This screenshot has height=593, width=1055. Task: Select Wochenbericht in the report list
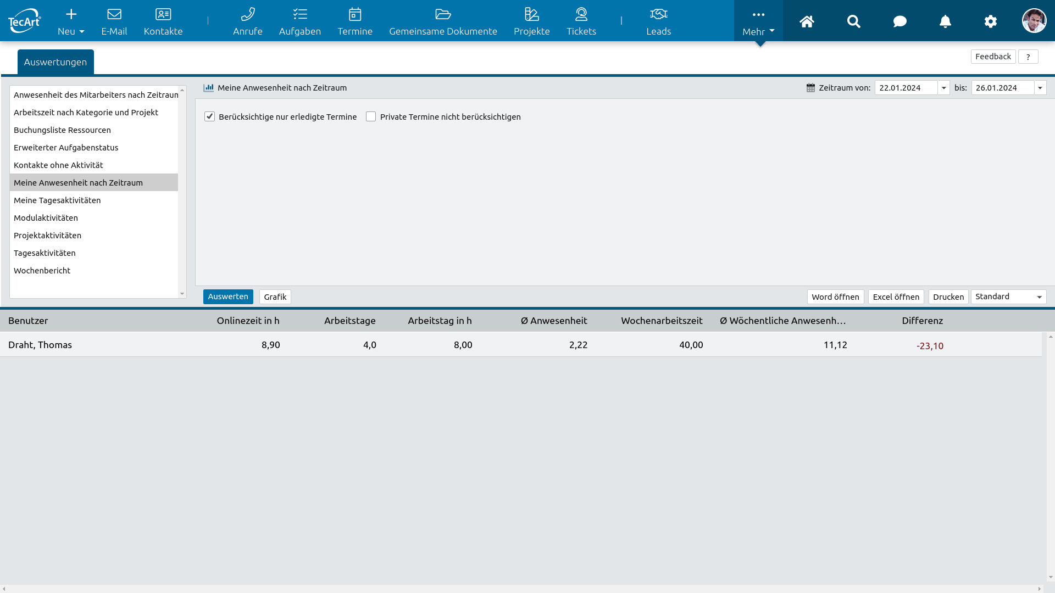point(42,271)
